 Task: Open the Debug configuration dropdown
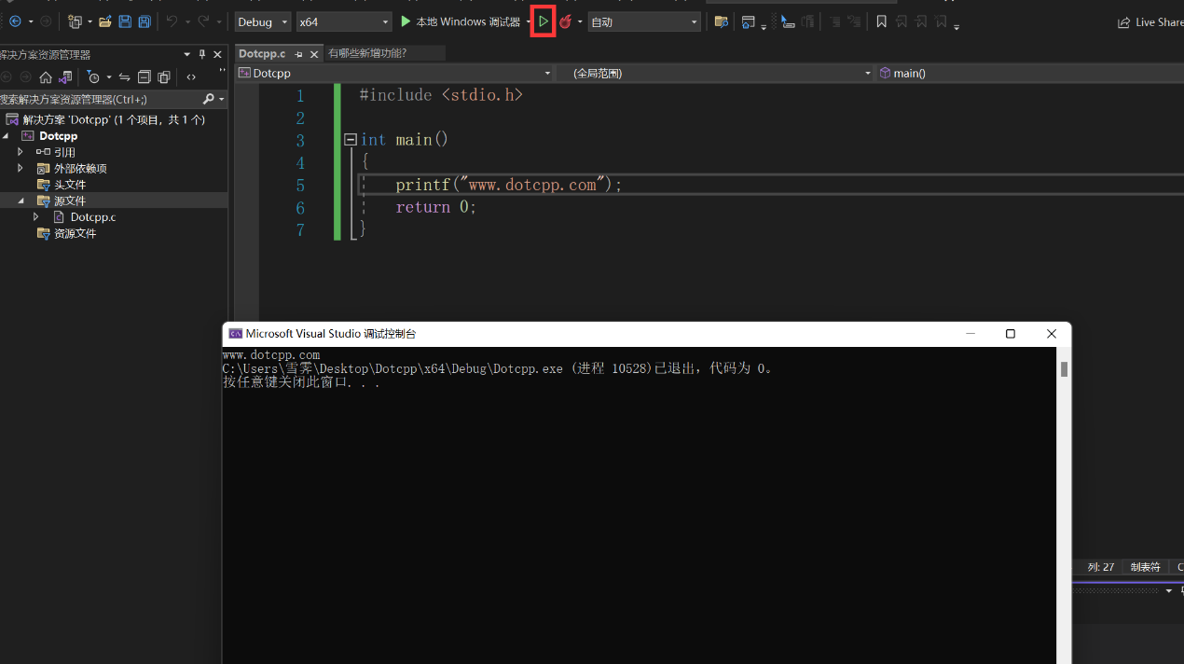(263, 21)
